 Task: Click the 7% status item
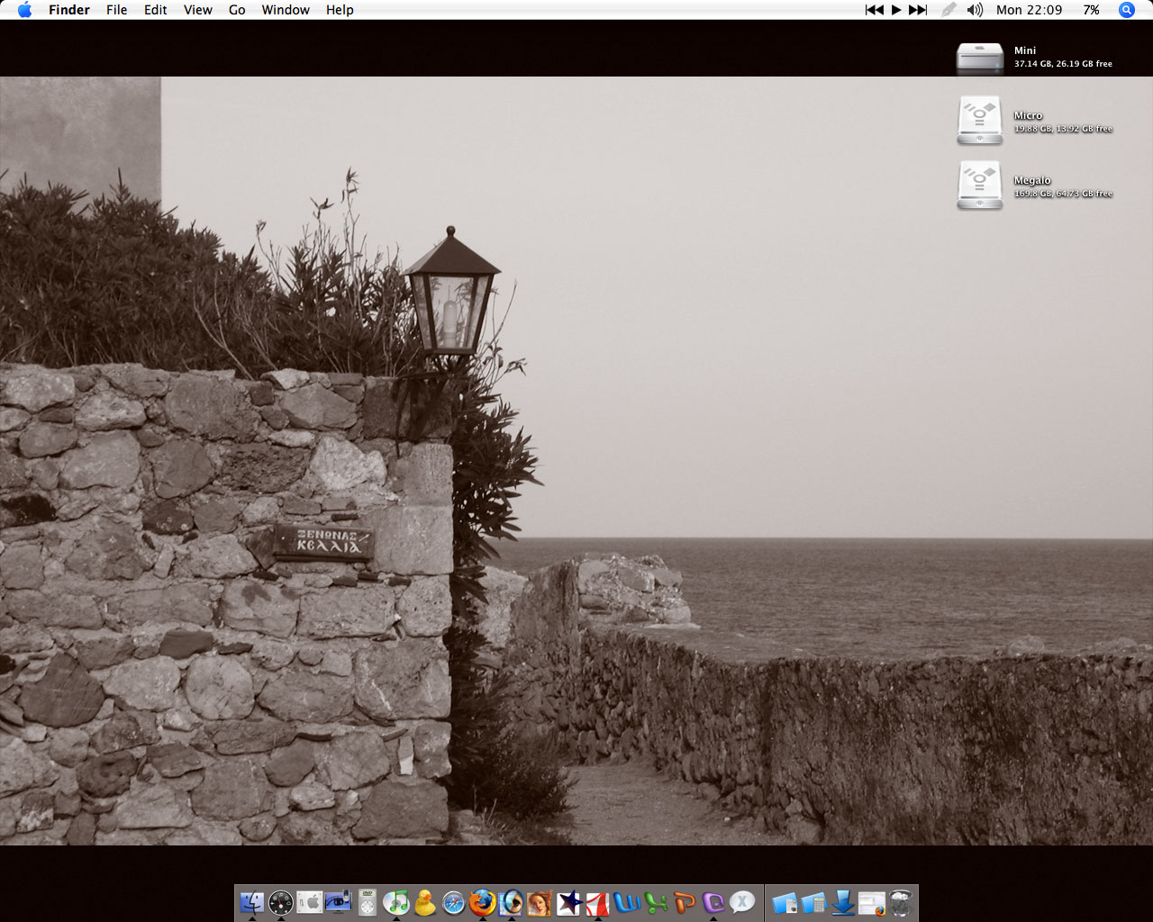[1091, 10]
